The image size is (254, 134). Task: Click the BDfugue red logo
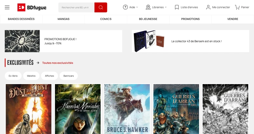(x=21, y=7)
